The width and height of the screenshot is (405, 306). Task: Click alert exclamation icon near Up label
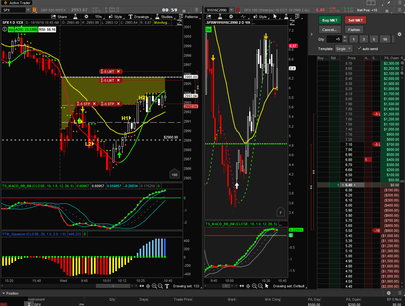(5, 29)
